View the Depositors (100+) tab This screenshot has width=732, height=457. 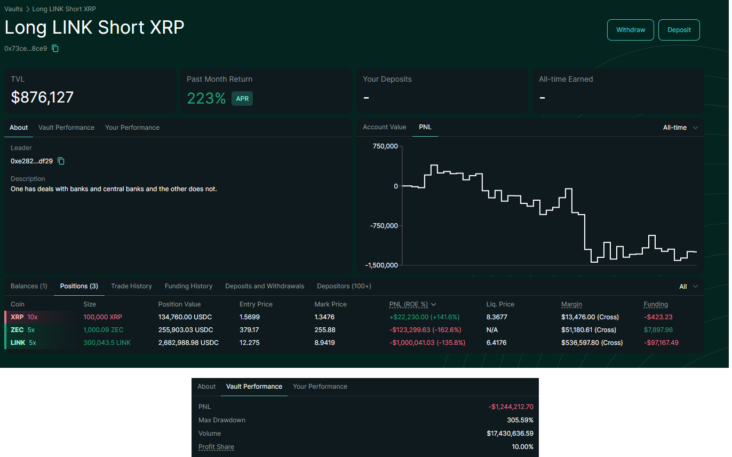[x=344, y=286]
